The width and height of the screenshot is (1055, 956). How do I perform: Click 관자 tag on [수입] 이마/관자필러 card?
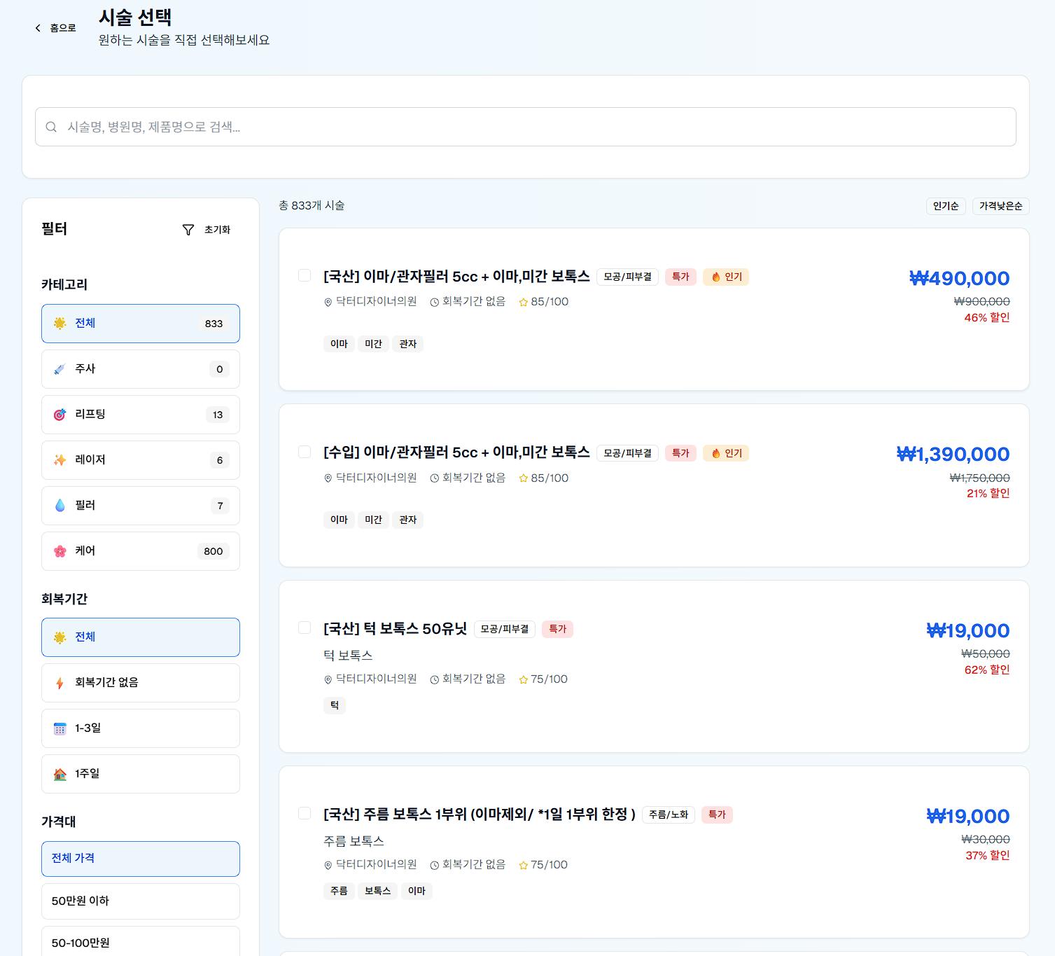click(408, 520)
